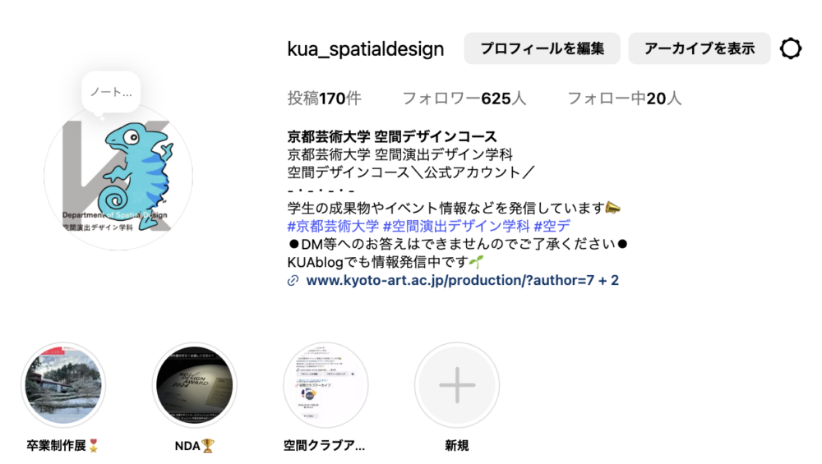Open hashtag #空間演出デザイン学科
Screen dimensions: 822x464
pyautogui.click(x=456, y=226)
